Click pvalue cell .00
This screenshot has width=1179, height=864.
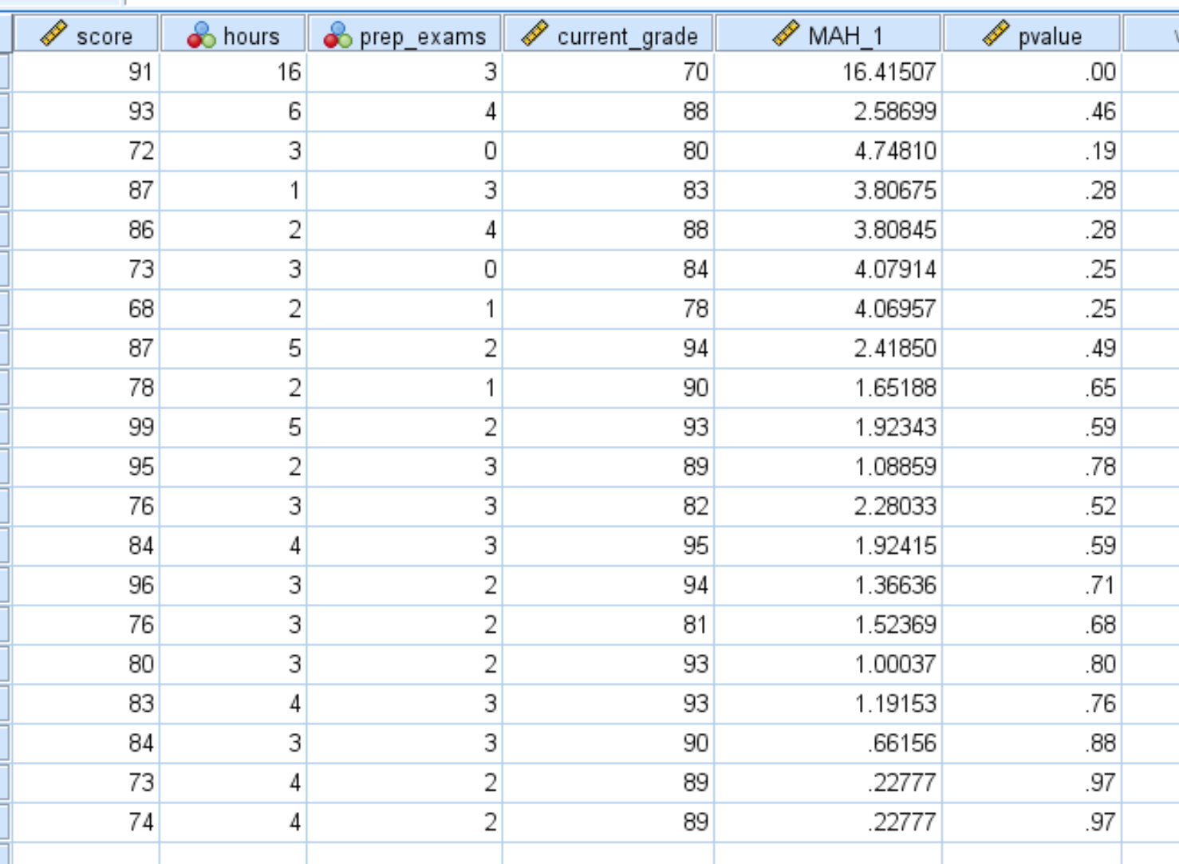point(1032,72)
